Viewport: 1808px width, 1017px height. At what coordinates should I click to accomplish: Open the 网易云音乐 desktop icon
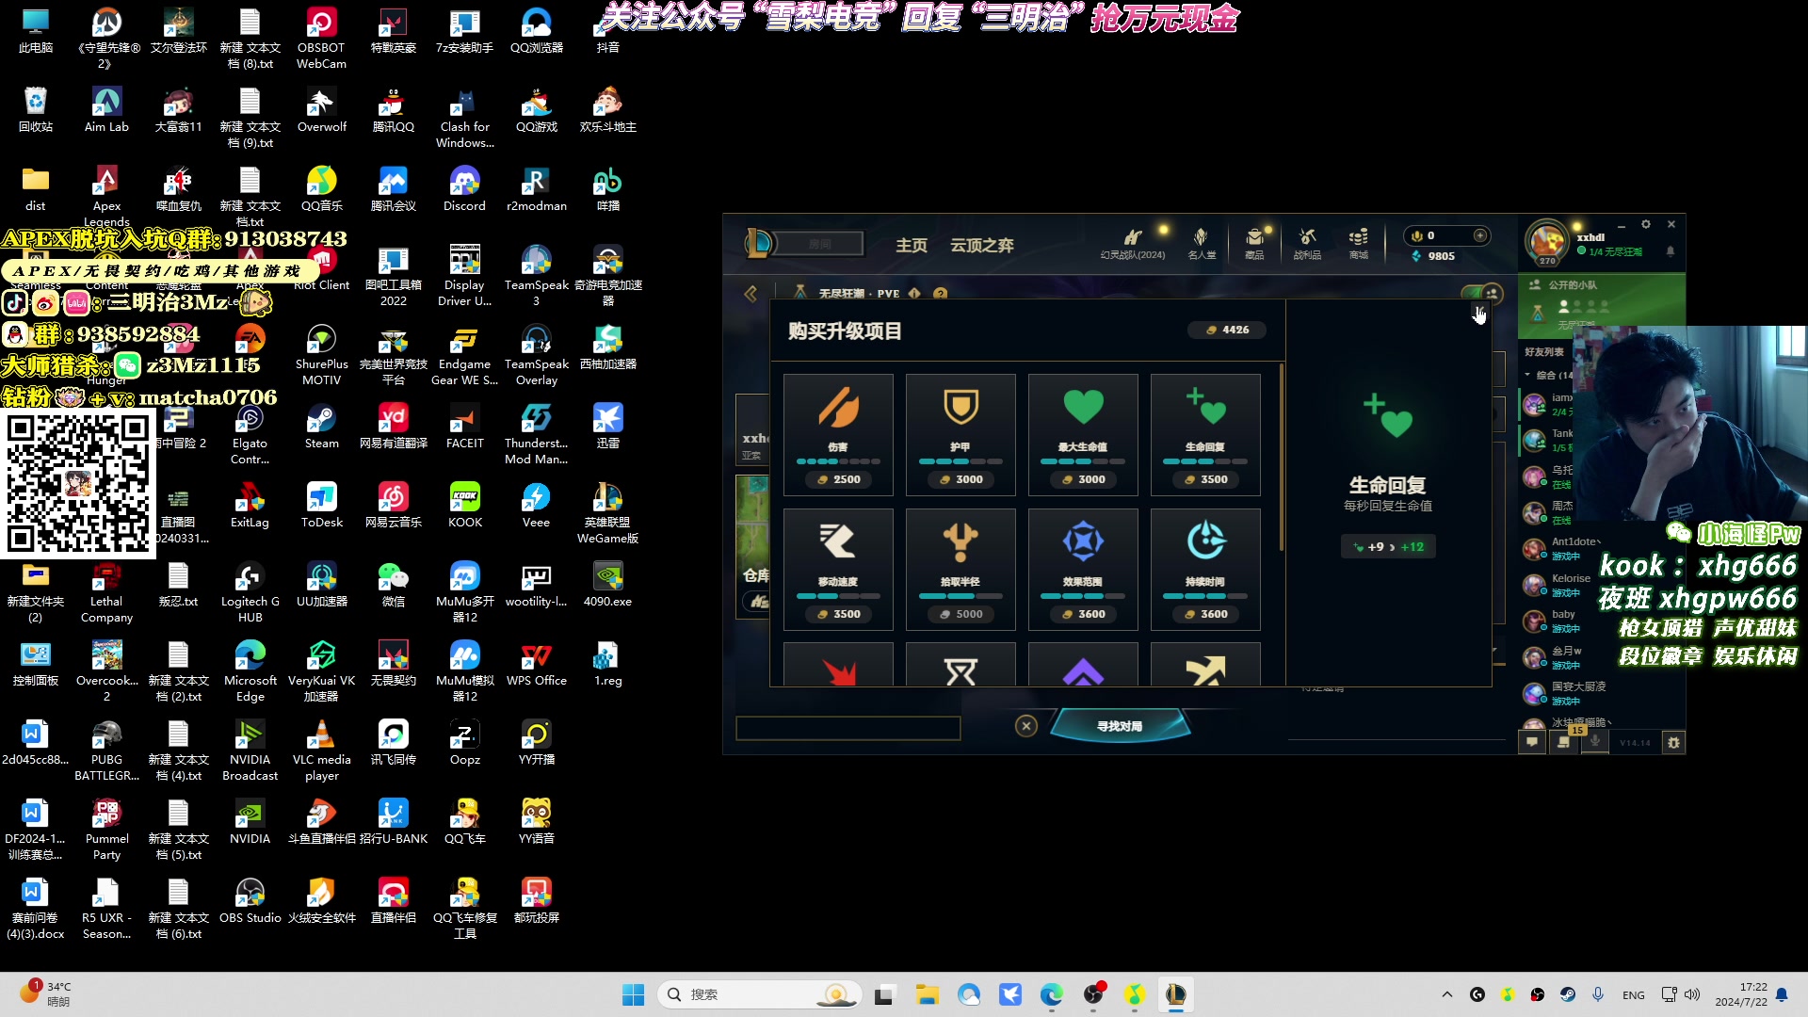point(393,506)
